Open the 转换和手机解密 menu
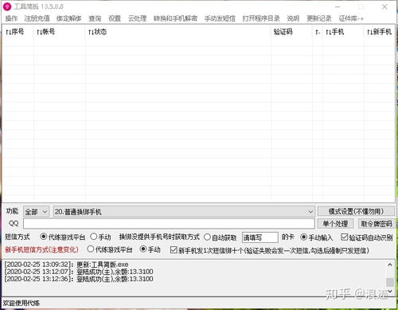 coord(175,18)
